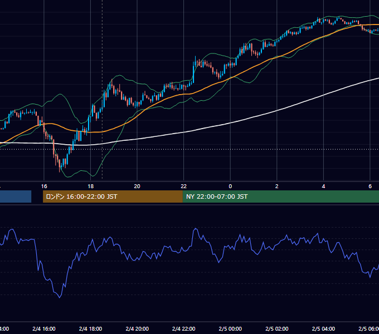The width and height of the screenshot is (379, 334).
Task: Click the hour label 4 on the price chart axis
Action: [x=323, y=186]
